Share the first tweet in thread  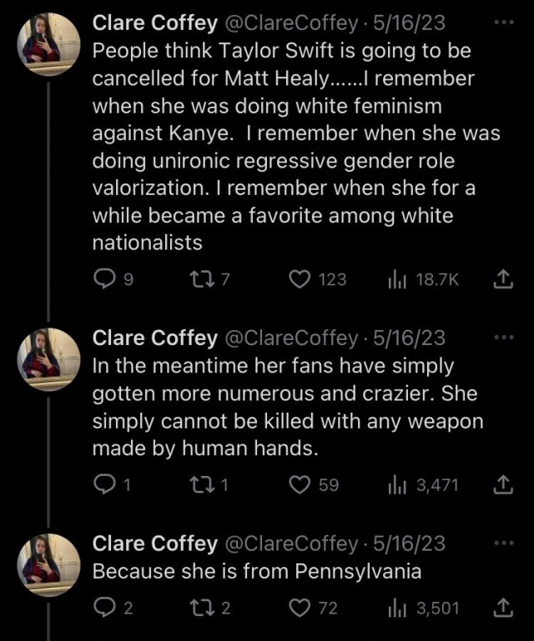[503, 279]
